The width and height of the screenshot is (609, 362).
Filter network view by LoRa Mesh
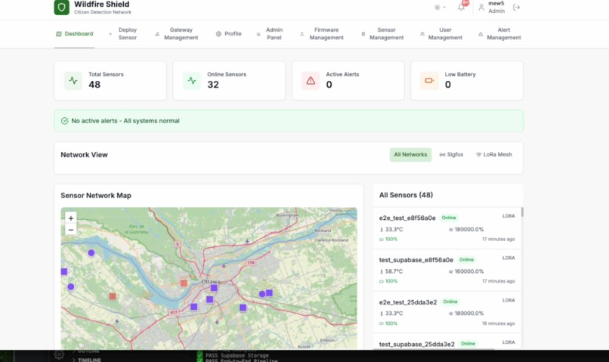494,155
